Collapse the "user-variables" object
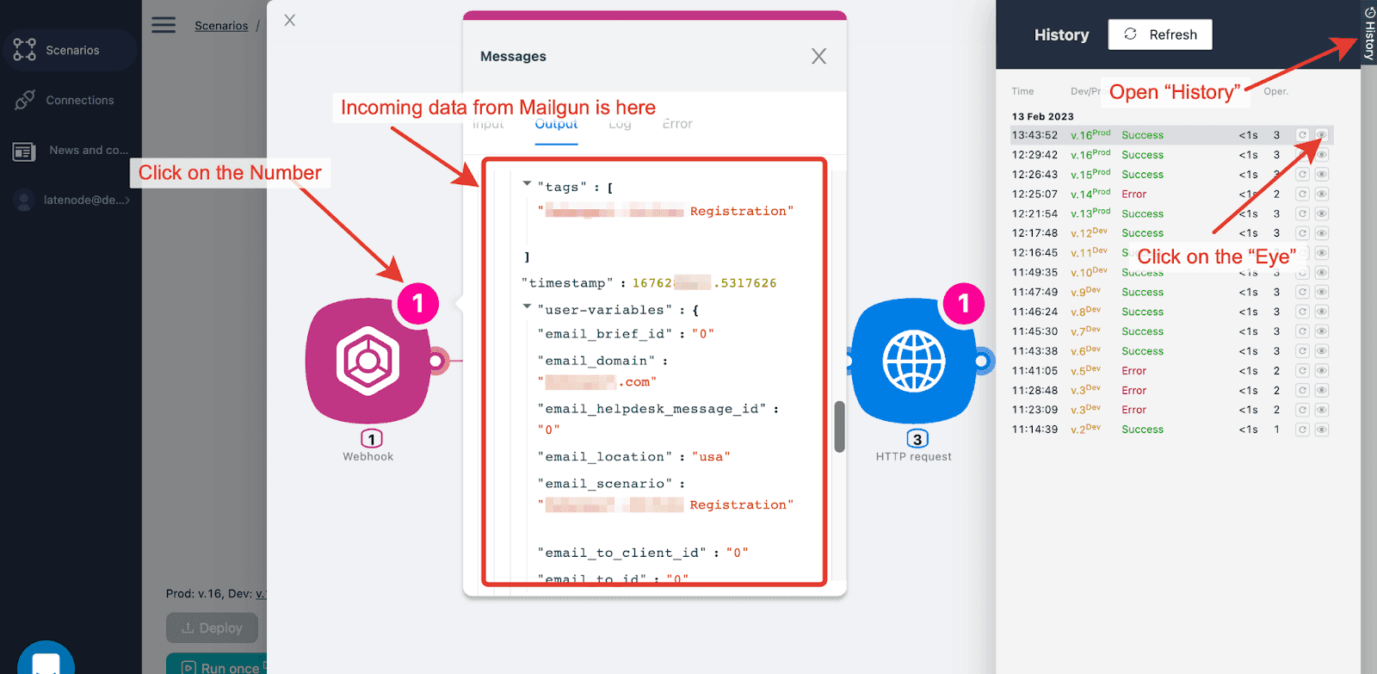Screen dimensions: 1377x674 pyautogui.click(x=527, y=307)
